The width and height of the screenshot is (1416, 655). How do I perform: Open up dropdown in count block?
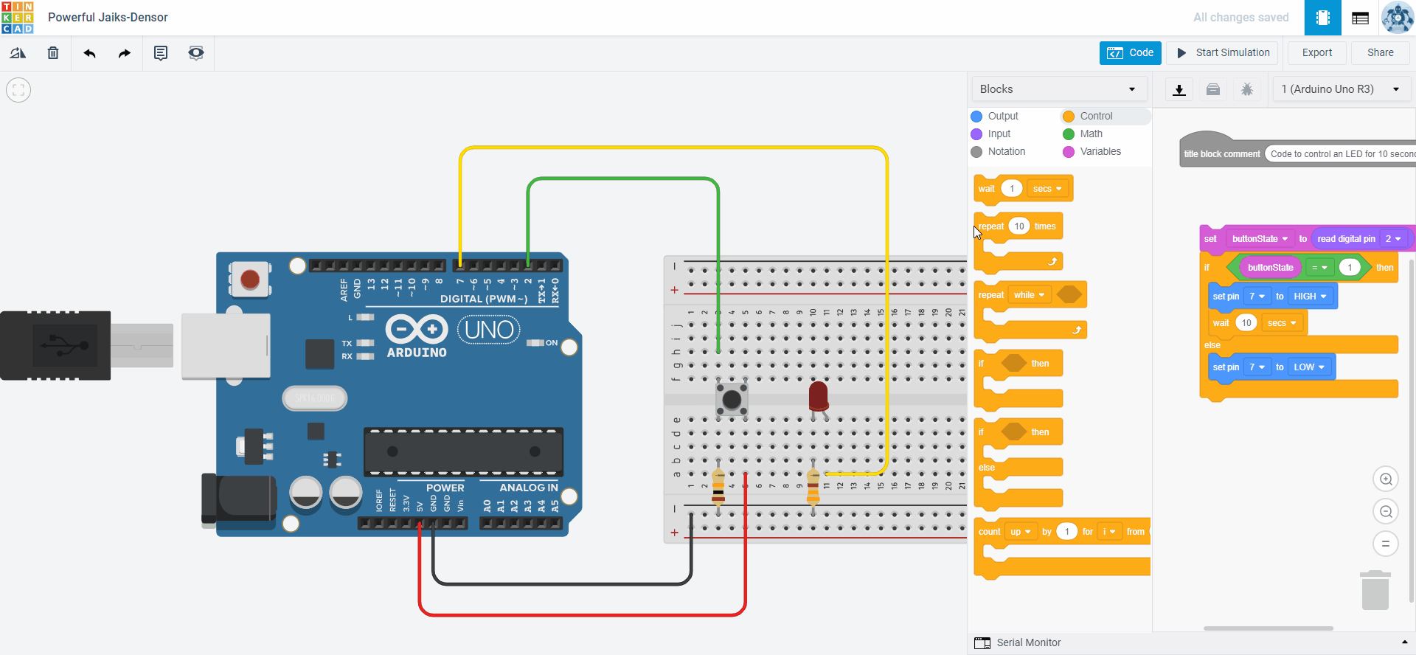(1021, 532)
